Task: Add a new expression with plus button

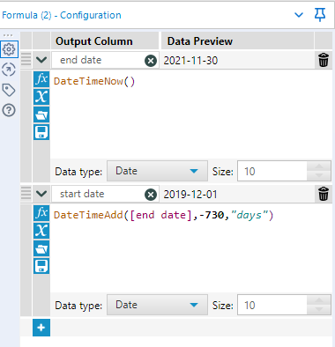Action: click(x=41, y=328)
